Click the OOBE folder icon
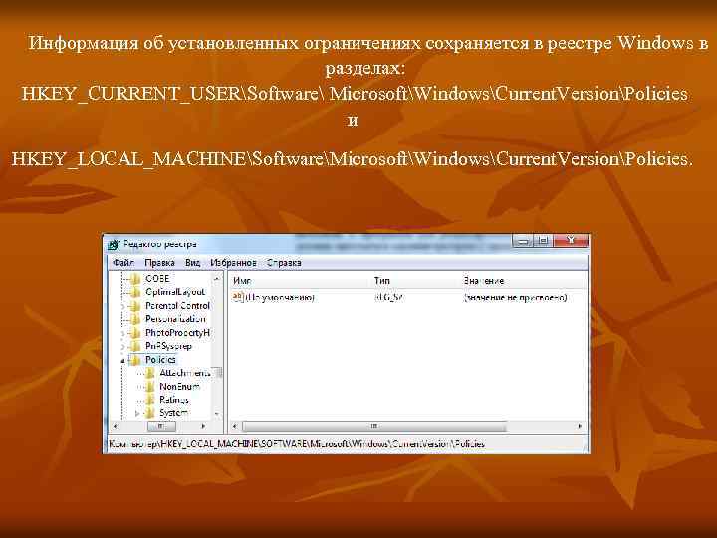Screen dimensions: 717x538 pos(135,279)
